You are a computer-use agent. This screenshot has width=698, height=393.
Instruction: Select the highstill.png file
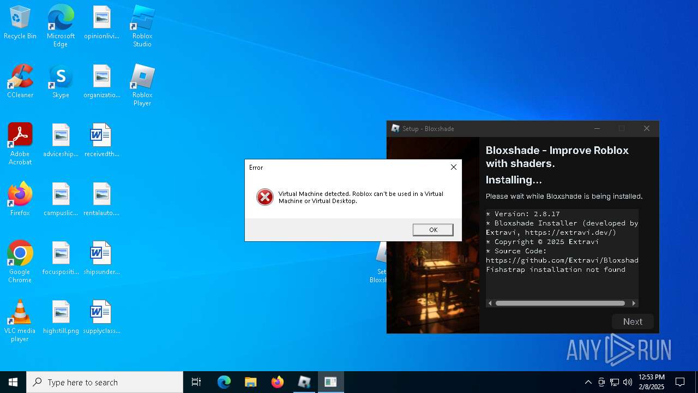pos(61,318)
